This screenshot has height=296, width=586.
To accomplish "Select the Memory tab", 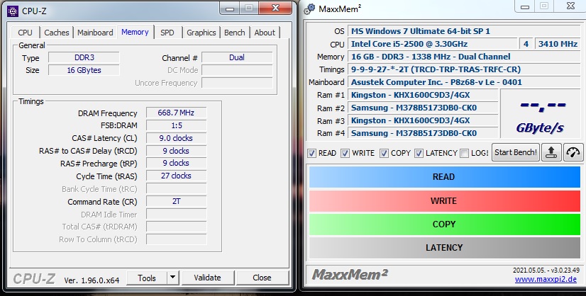I will click(x=135, y=32).
